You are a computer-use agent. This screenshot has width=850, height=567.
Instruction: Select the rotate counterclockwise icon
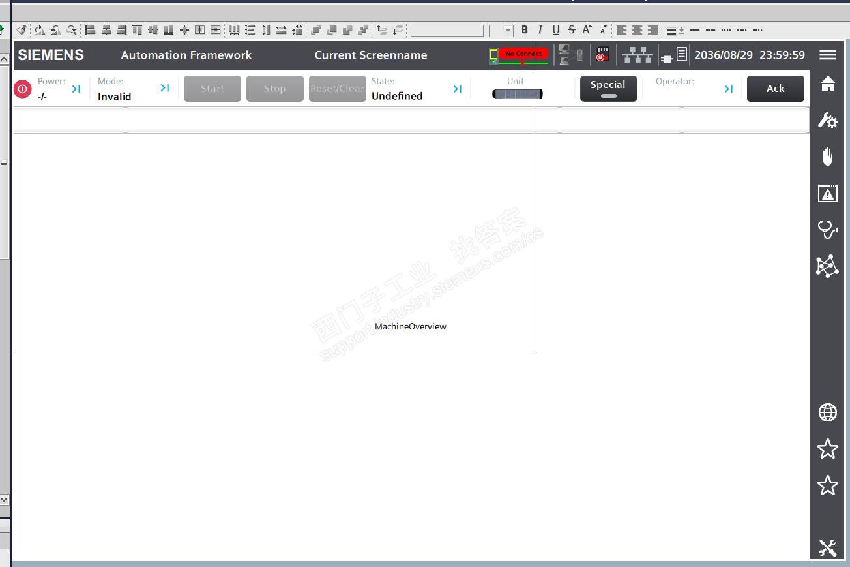[x=55, y=30]
